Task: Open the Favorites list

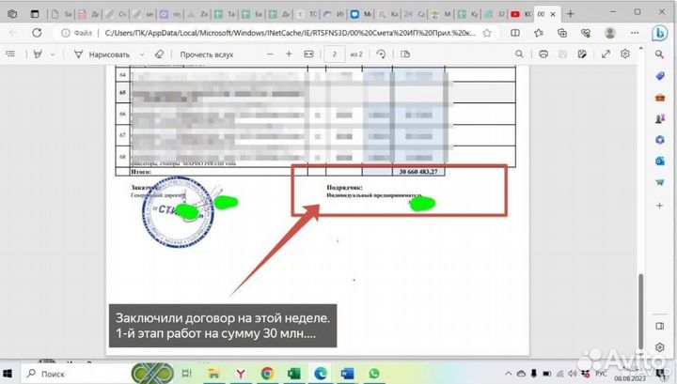Action: (539, 33)
